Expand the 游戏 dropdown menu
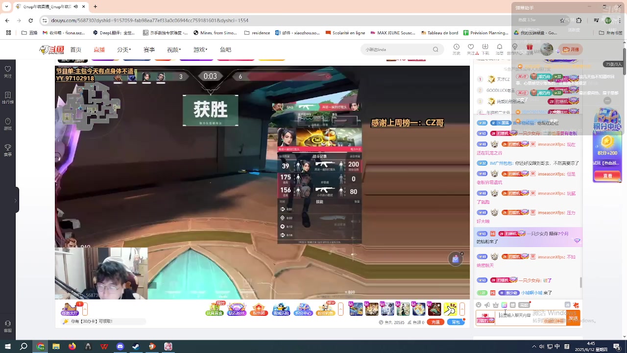This screenshot has height=353, width=627. click(x=200, y=50)
